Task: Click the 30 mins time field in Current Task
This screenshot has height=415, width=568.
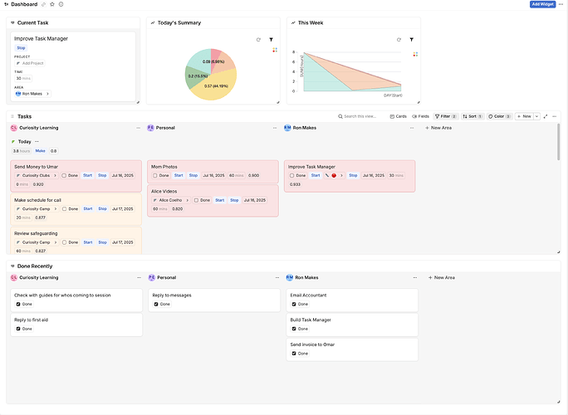Action: tap(23, 79)
